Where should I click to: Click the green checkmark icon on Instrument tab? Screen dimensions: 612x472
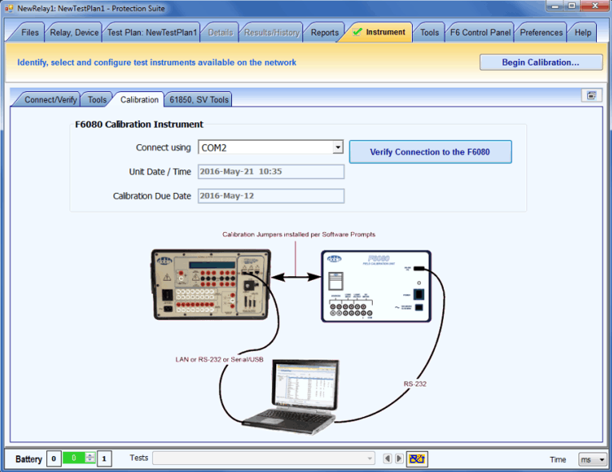click(357, 32)
